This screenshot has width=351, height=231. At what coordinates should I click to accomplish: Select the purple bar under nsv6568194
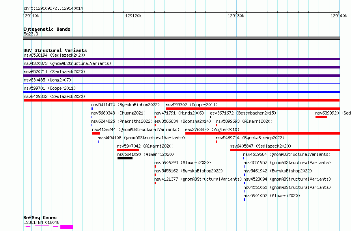[181, 59]
